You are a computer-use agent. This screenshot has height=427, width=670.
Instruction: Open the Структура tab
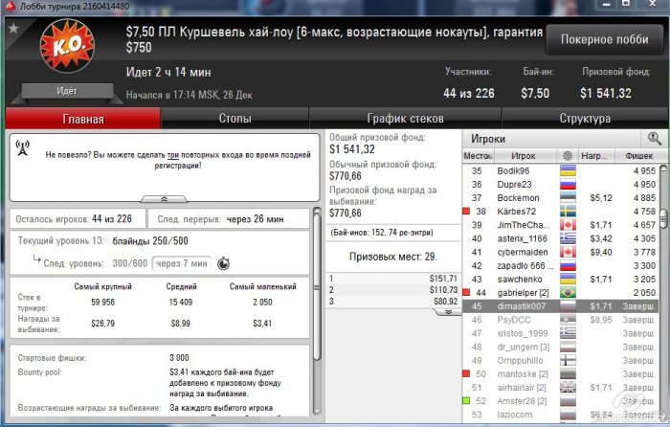(585, 119)
